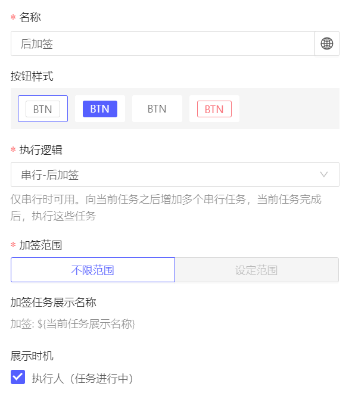This screenshot has height=396, width=349.
Task: Click the 串行-后加签 selected value
Action: pos(50,174)
